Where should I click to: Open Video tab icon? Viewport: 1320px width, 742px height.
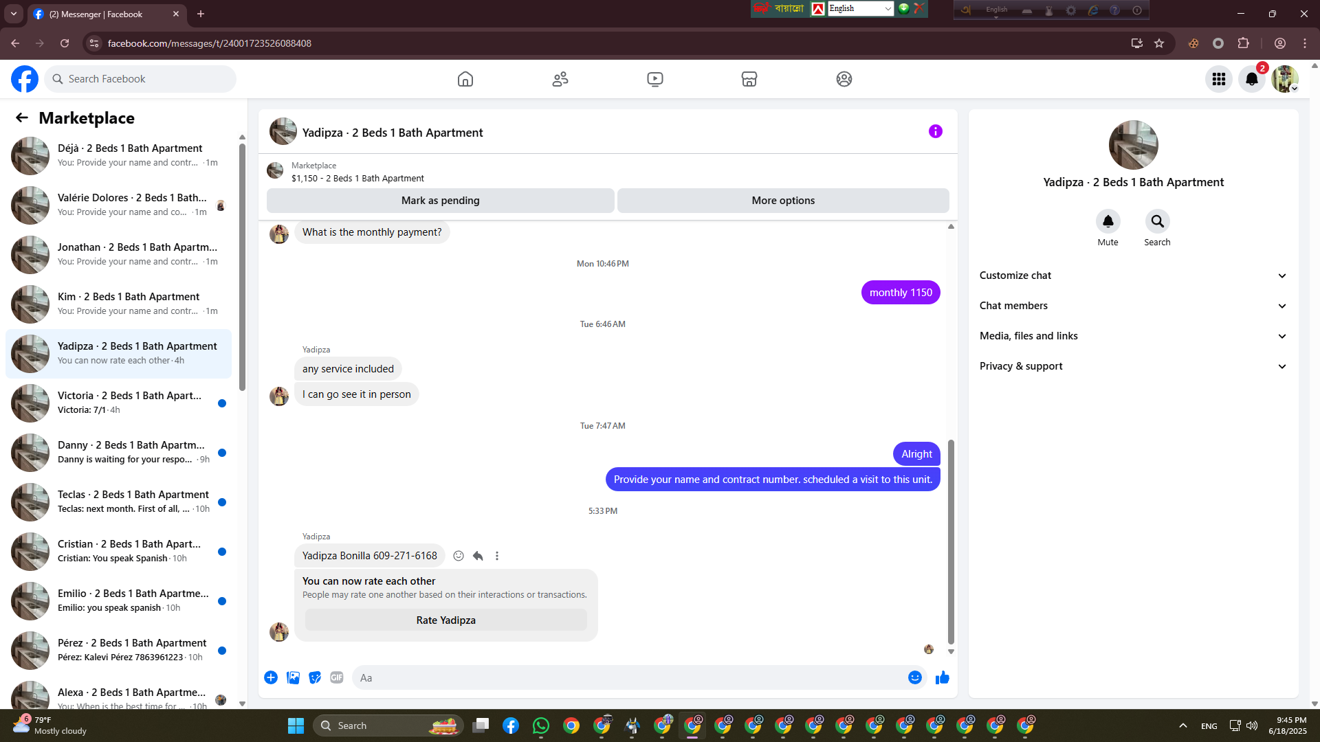pos(655,79)
